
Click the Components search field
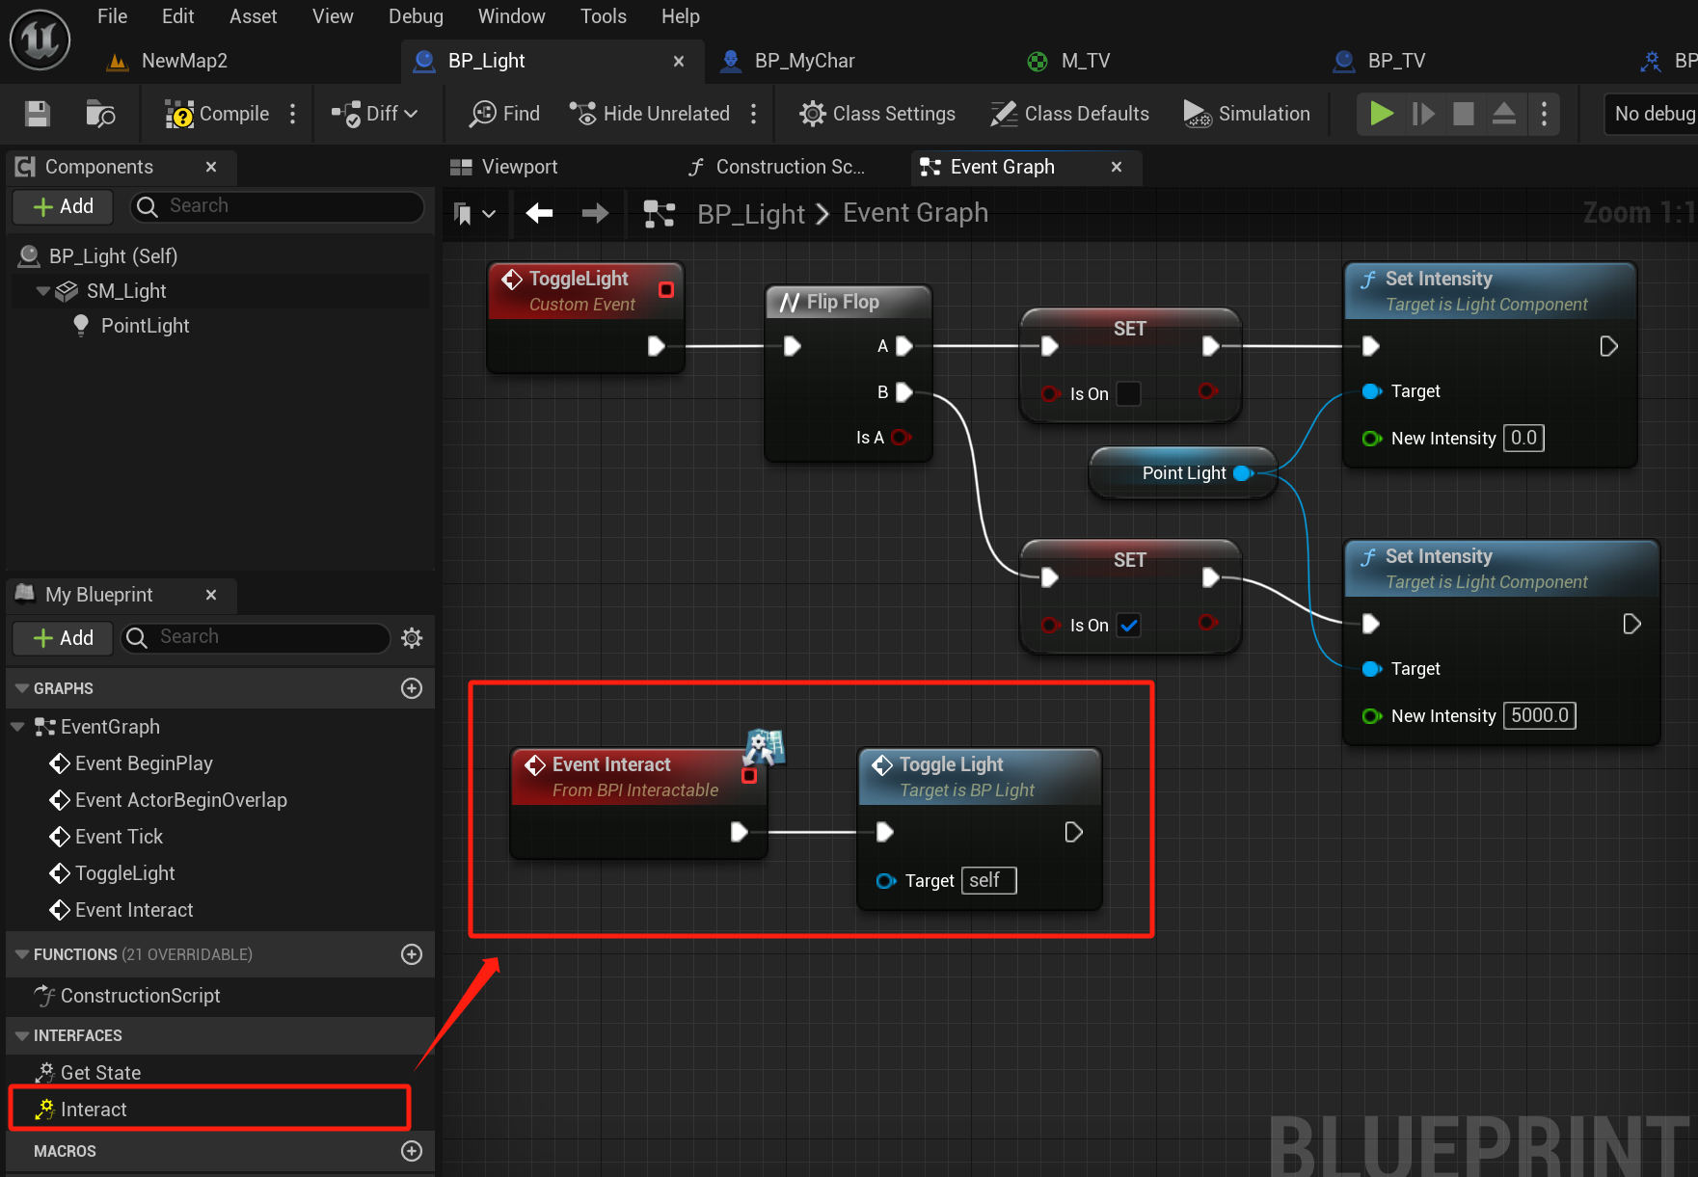278,206
